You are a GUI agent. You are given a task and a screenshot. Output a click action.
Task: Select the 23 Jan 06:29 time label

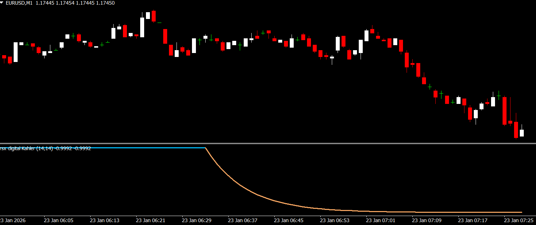click(197, 220)
